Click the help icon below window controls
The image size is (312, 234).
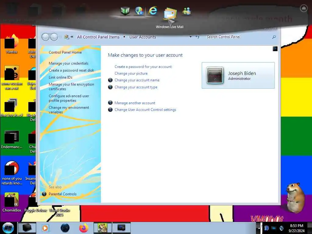(x=275, y=49)
